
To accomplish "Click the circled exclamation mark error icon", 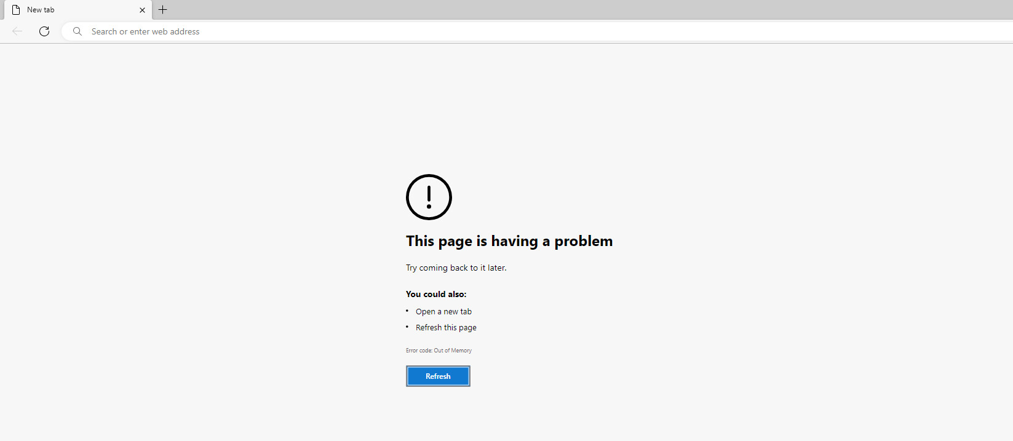I will click(429, 197).
